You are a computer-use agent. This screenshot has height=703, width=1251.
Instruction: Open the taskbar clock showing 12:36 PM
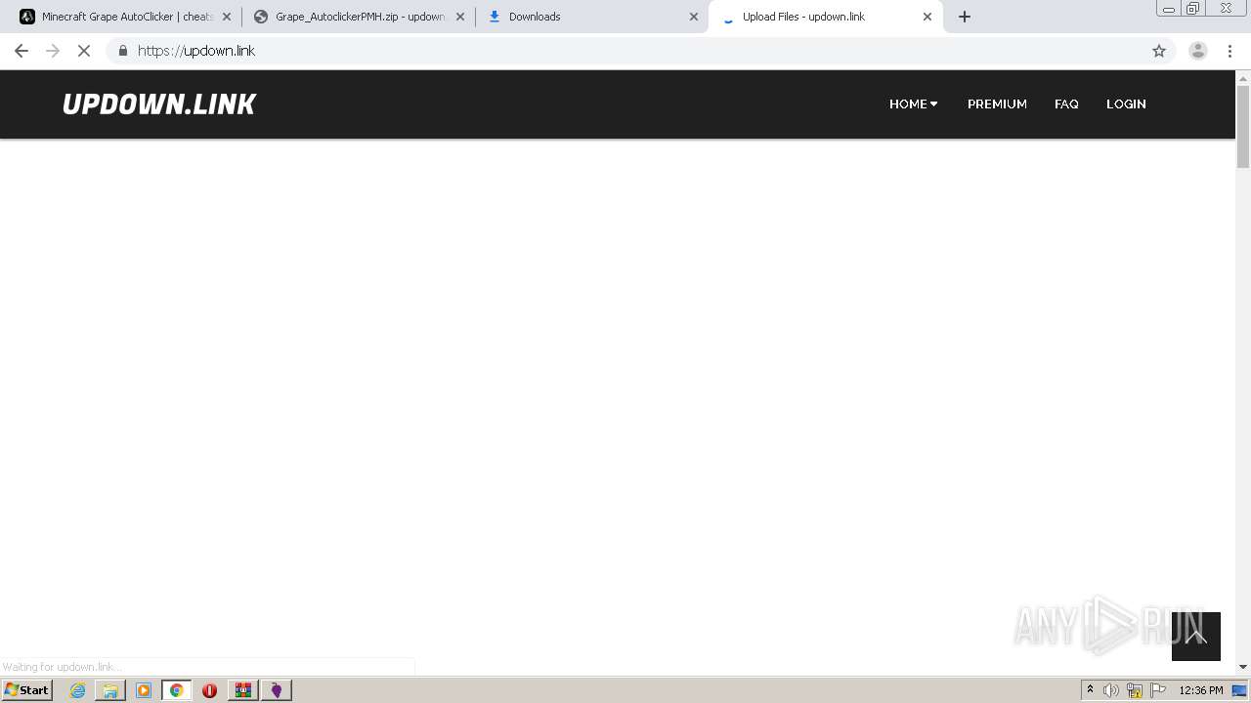click(x=1200, y=690)
